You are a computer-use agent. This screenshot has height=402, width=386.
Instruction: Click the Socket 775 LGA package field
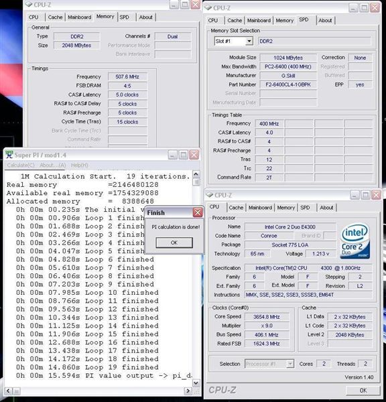tap(290, 245)
